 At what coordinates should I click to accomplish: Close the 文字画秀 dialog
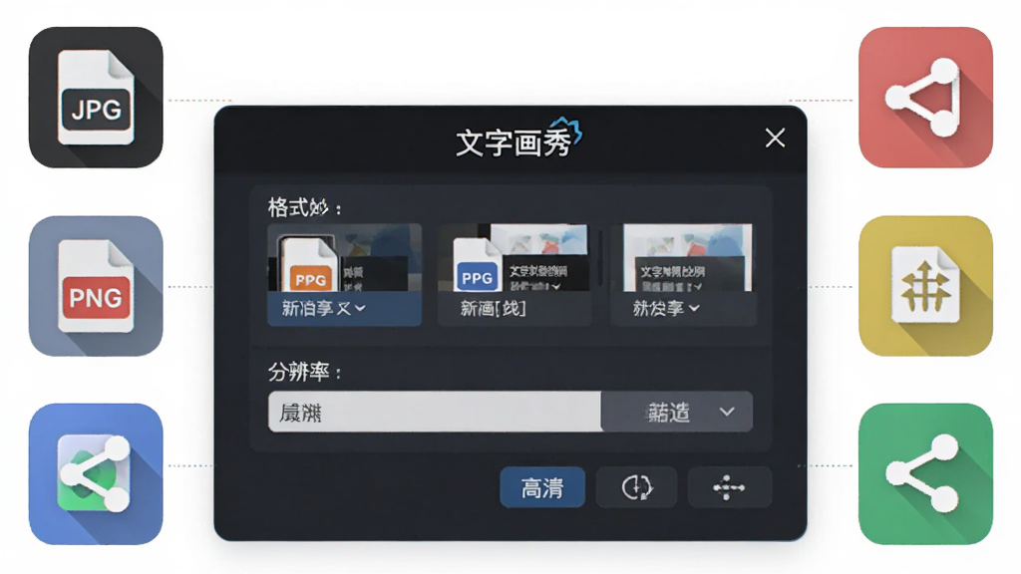coord(775,138)
